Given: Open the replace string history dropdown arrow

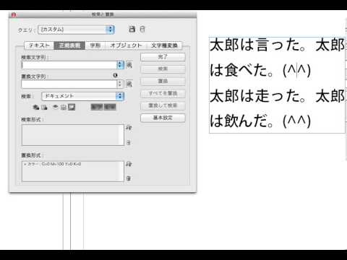Looking at the screenshot, I should pyautogui.click(x=120, y=84).
